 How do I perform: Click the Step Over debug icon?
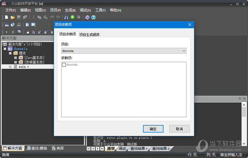(40, 32)
